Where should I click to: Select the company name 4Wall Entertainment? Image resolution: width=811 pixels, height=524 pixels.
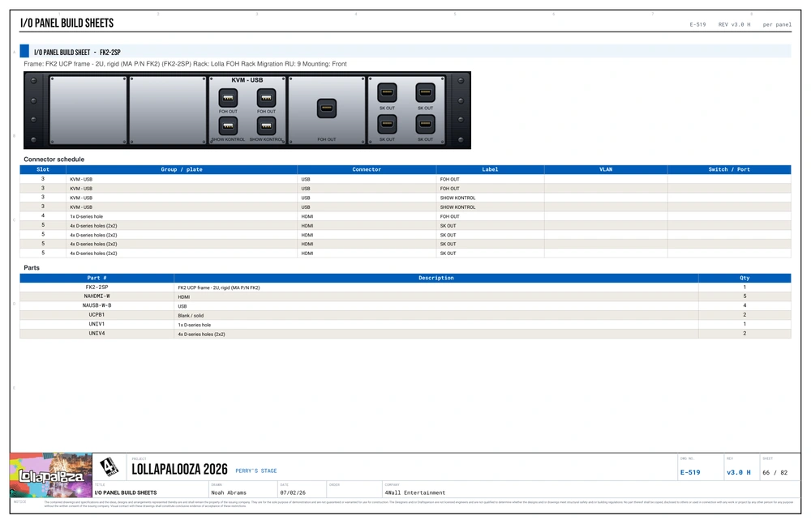pyautogui.click(x=414, y=493)
